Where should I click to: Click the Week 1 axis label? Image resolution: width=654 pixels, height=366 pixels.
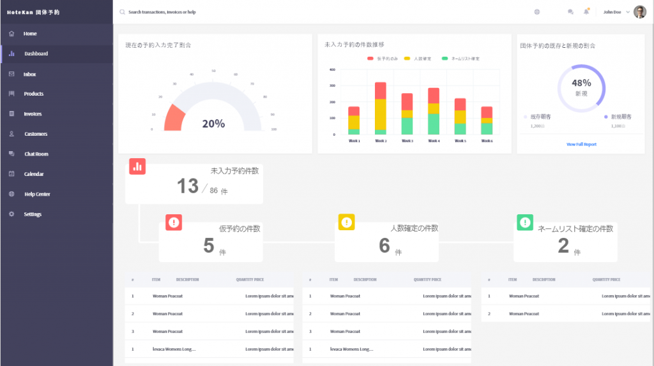[x=354, y=141]
